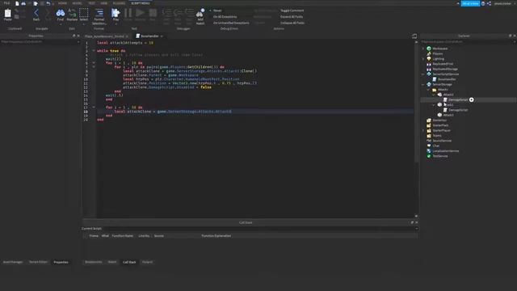This screenshot has width=517, height=291.
Task: Click the Teams icon in Explorer
Action: pos(429,136)
